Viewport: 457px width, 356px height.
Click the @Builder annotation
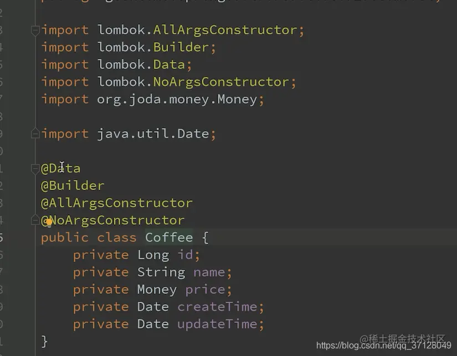(x=73, y=185)
